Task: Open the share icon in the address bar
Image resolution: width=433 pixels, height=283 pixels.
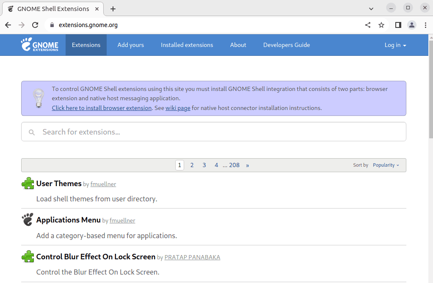Action: (367, 25)
